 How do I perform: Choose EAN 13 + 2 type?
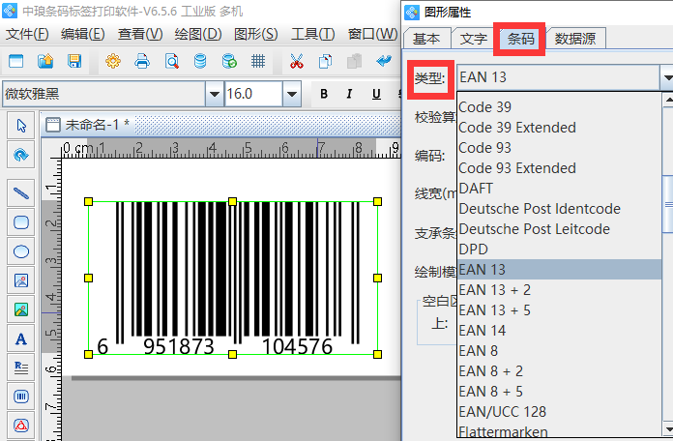click(x=559, y=290)
